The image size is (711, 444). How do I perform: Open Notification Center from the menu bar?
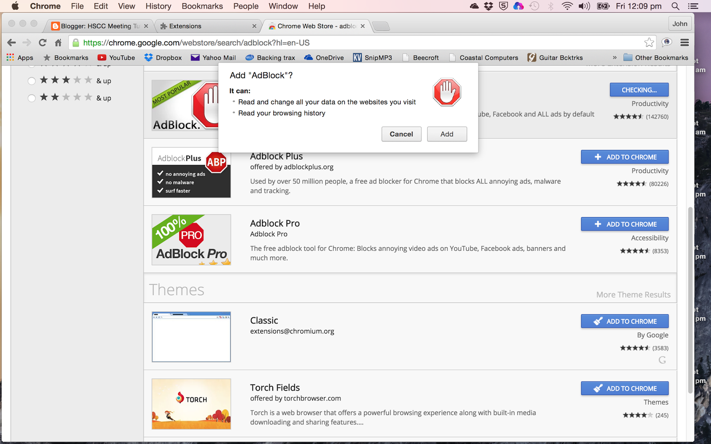pos(693,6)
